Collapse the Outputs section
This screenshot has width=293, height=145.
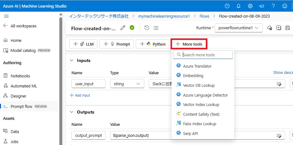click(72, 112)
